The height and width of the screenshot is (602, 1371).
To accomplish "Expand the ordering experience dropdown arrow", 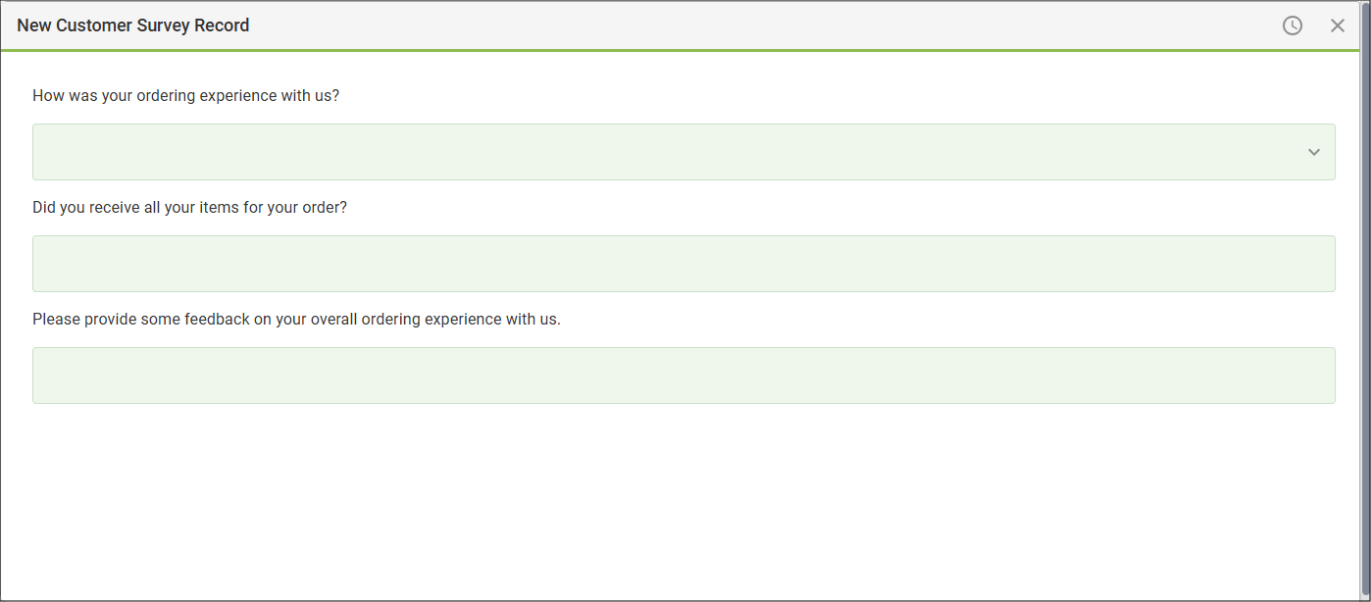I will click(x=1314, y=152).
